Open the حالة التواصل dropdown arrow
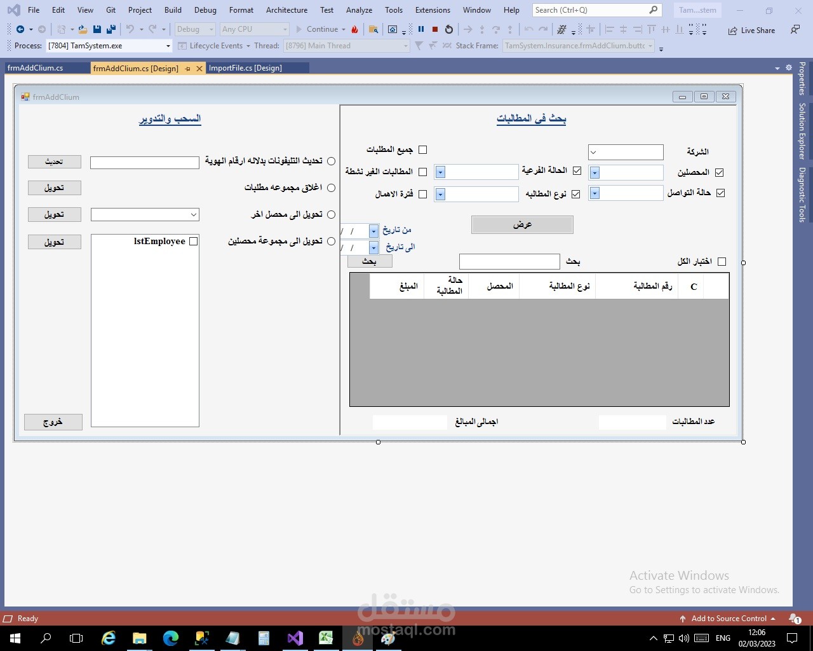 tap(595, 193)
